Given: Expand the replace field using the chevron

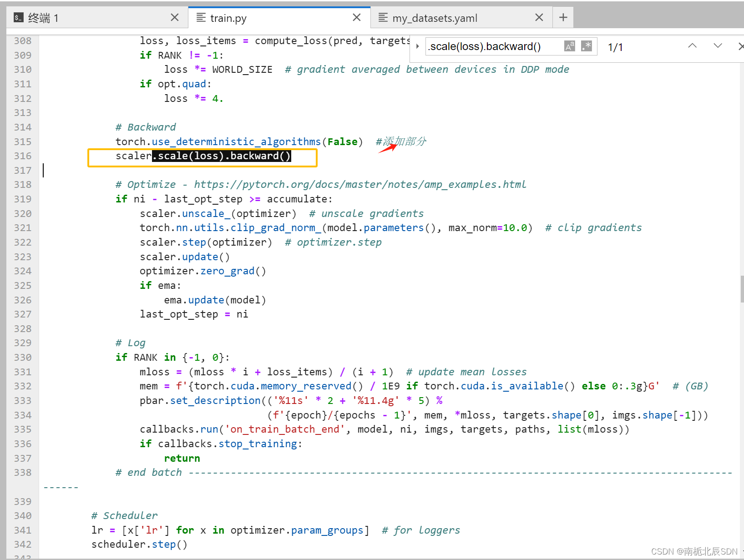Looking at the screenshot, I should coord(417,46).
